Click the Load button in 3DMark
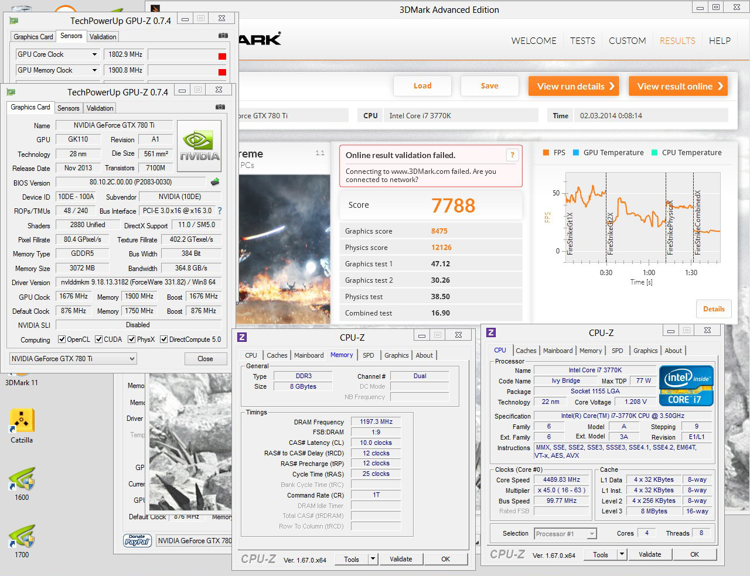This screenshot has height=576, width=750. (422, 86)
